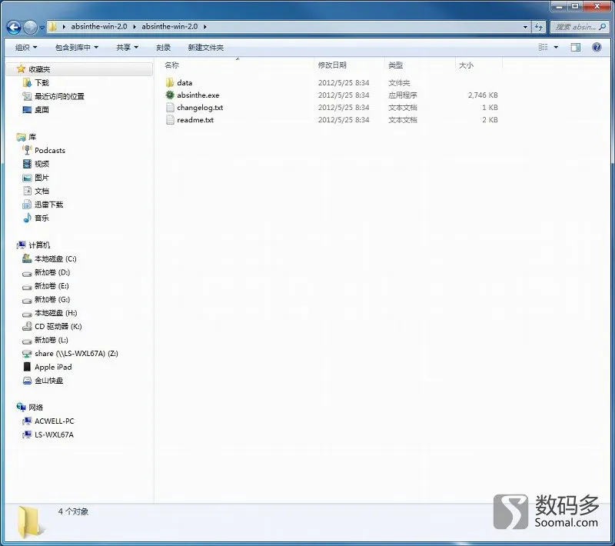This screenshot has height=546, width=615.
Task: Click the LS-WXL67A computer icon
Action: pos(27,434)
